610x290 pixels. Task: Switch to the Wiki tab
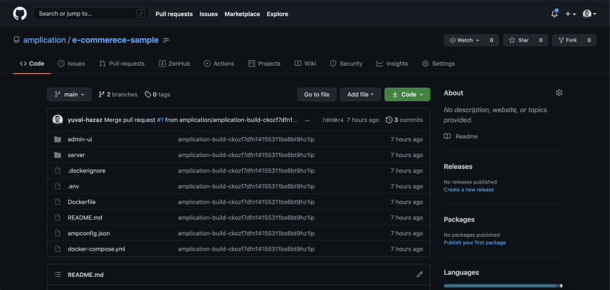305,64
